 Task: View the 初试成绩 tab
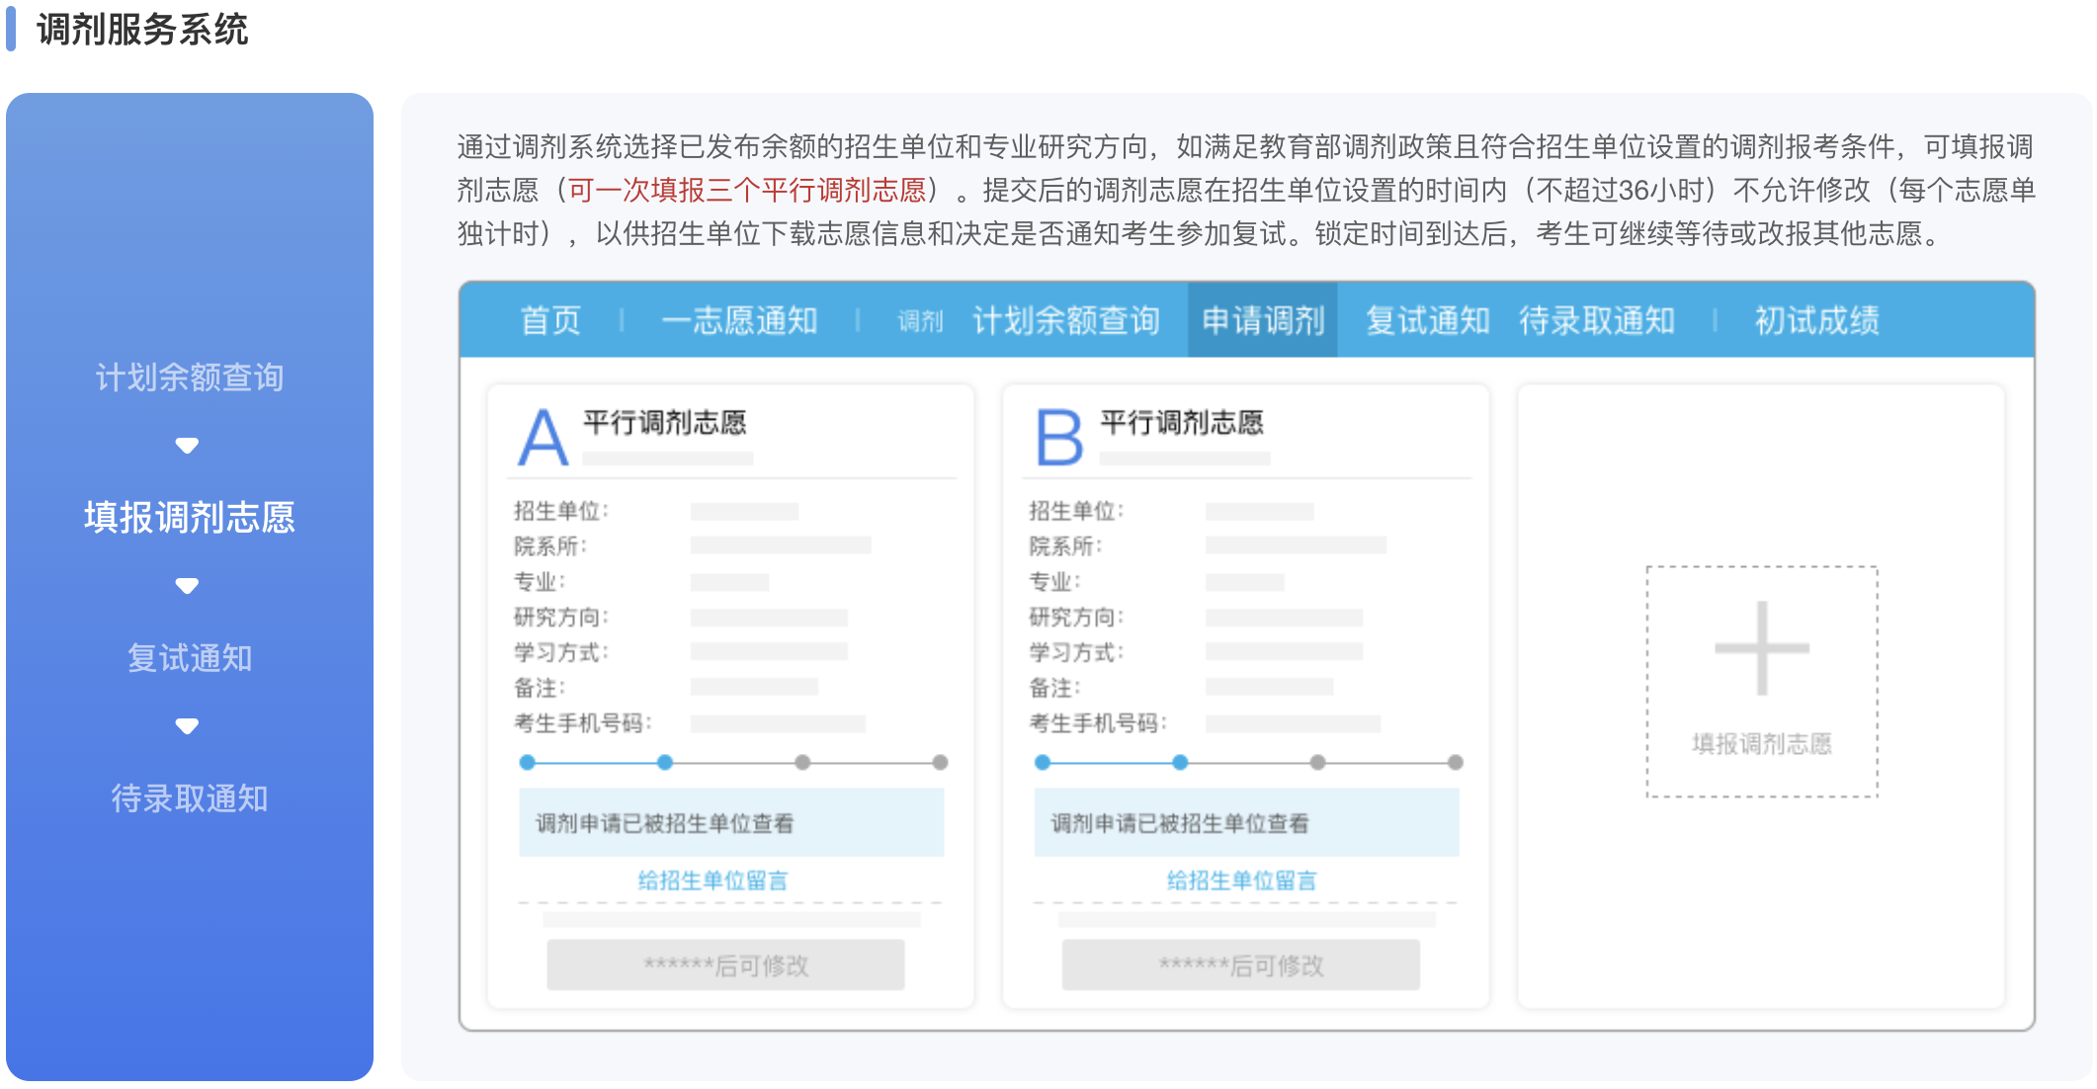tap(1816, 320)
